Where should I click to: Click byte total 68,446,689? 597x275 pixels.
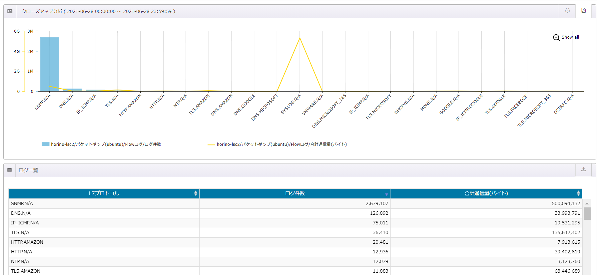[x=567, y=271]
